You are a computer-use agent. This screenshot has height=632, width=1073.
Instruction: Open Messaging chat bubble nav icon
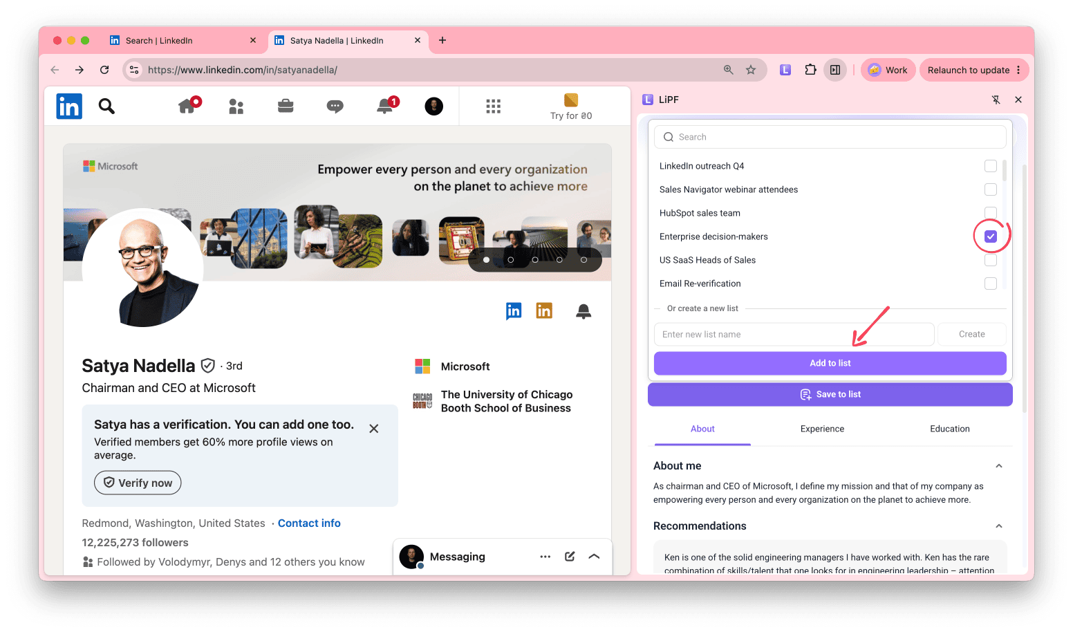335,106
